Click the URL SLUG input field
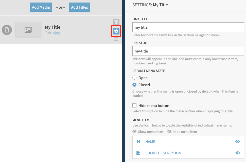The height and width of the screenshot is (162, 246). click(x=188, y=51)
